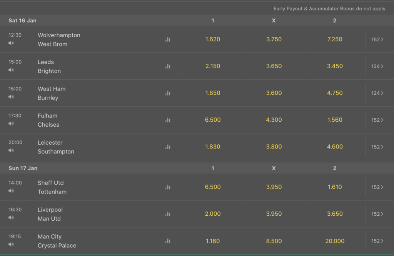This screenshot has width=394, height=256.
Task: Expand 152 markets for Man City vs Crystal Palace
Action: click(x=377, y=241)
